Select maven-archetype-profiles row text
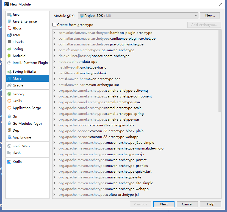227x212 pixels. pos(103,166)
